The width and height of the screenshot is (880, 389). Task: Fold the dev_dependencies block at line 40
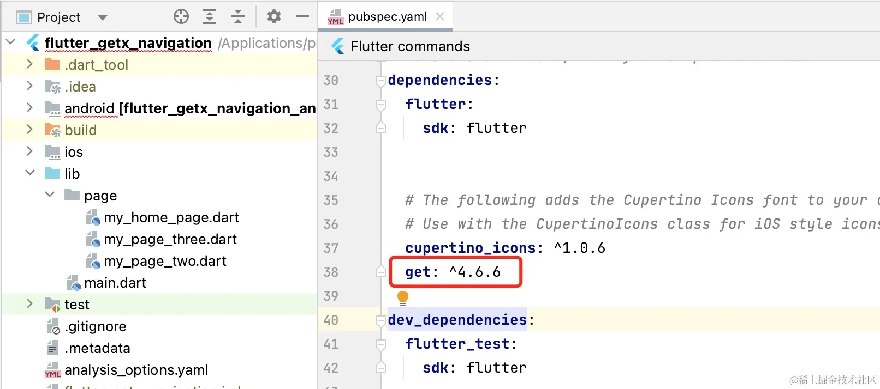click(381, 320)
